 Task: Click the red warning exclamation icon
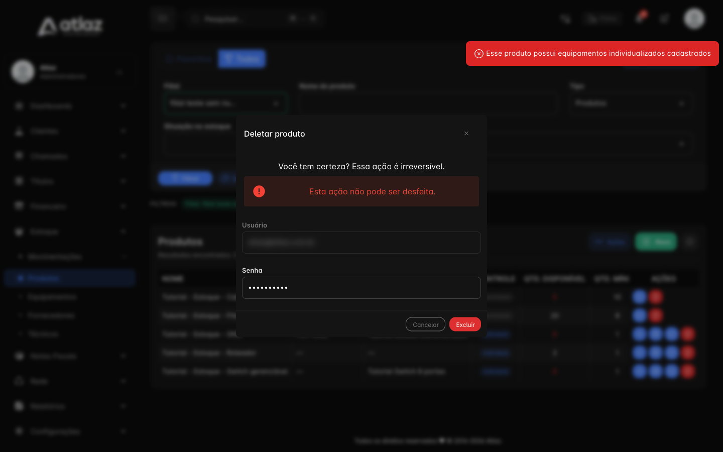259,191
